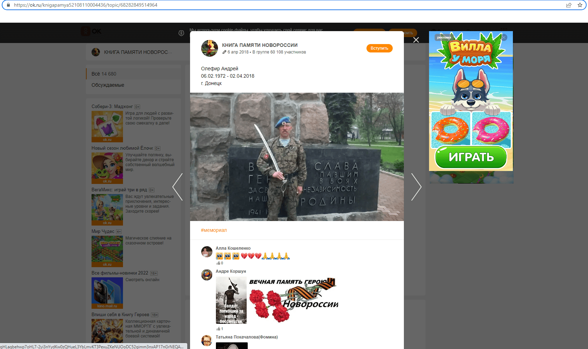Open Все фильмы-новинки 2022 ad title
The height and width of the screenshot is (349, 588).
(120, 273)
